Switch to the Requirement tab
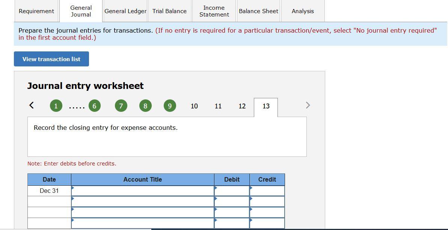This screenshot has width=448, height=230. click(x=36, y=11)
